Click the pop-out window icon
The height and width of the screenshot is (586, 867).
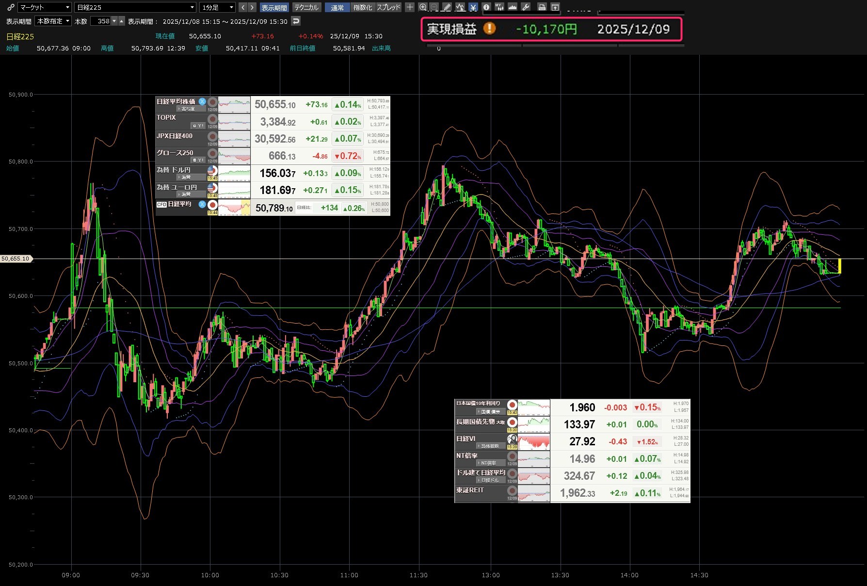click(555, 7)
